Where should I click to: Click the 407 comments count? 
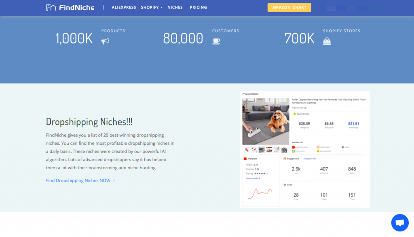click(324, 169)
